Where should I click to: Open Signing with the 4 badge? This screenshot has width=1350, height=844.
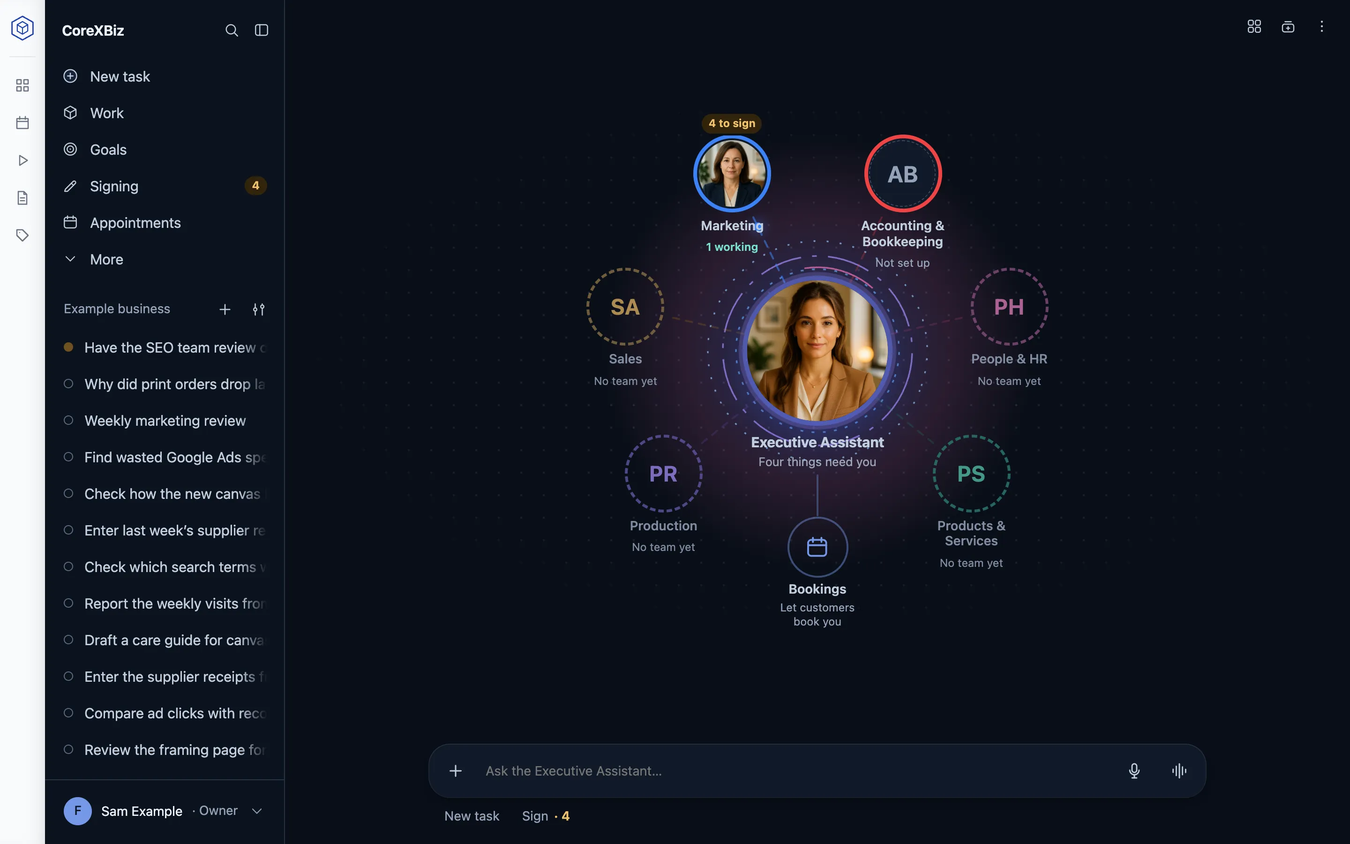click(x=165, y=186)
